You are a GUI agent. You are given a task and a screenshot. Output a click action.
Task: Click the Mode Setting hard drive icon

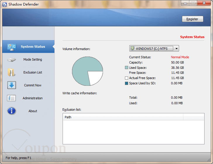(x=11, y=59)
